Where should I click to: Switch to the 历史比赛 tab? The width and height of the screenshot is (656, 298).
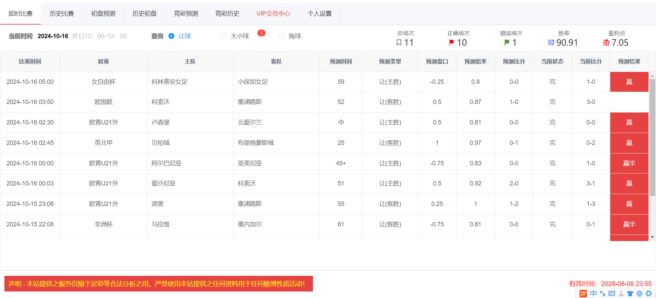pos(62,14)
